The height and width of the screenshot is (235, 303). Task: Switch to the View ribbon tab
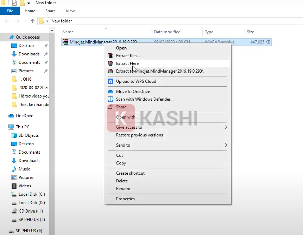pos(70,11)
